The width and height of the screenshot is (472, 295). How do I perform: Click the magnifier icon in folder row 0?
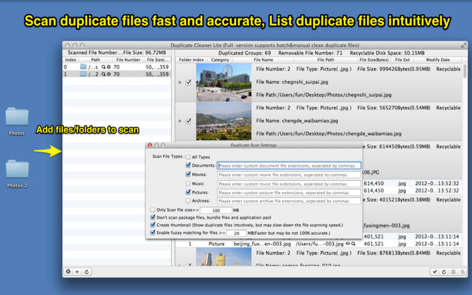[x=104, y=67]
